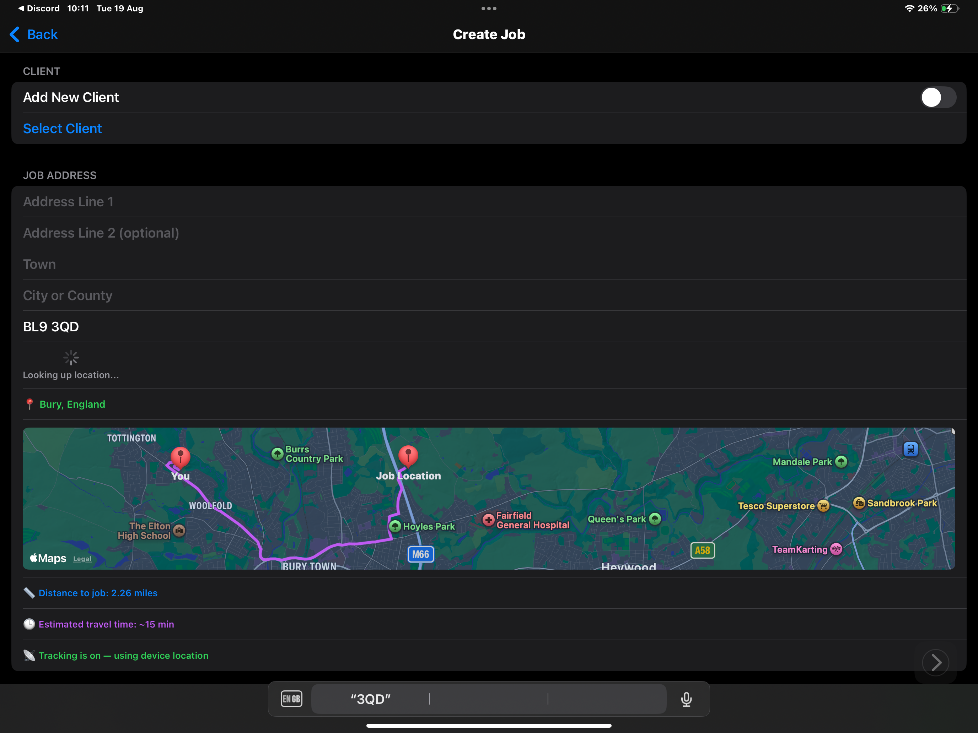Tap the forward chevron arrow button
This screenshot has width=978, height=733.
(936, 662)
